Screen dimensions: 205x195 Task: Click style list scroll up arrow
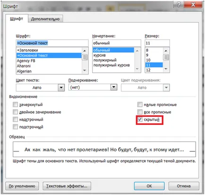tap(137, 51)
